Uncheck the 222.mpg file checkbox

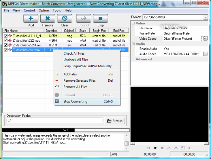[x=5, y=40]
